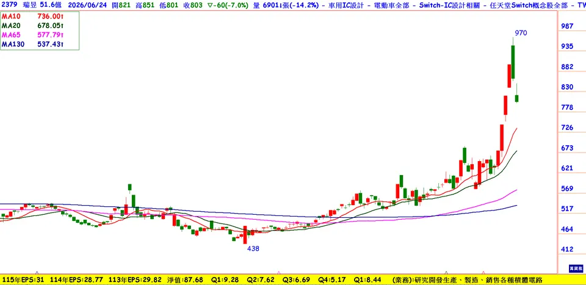
Task: Click the 673 price axis label
Action: 567,148
